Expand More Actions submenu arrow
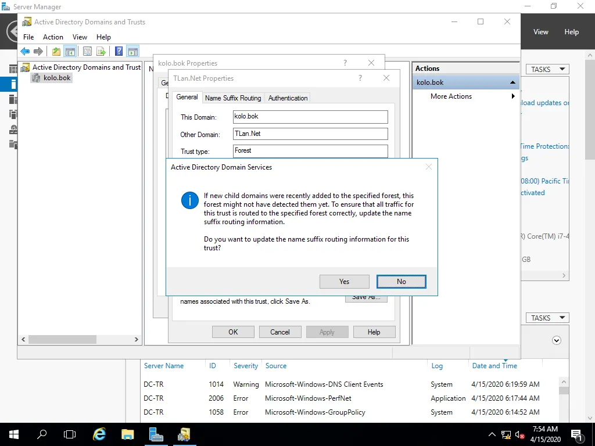The image size is (595, 446). tap(513, 96)
